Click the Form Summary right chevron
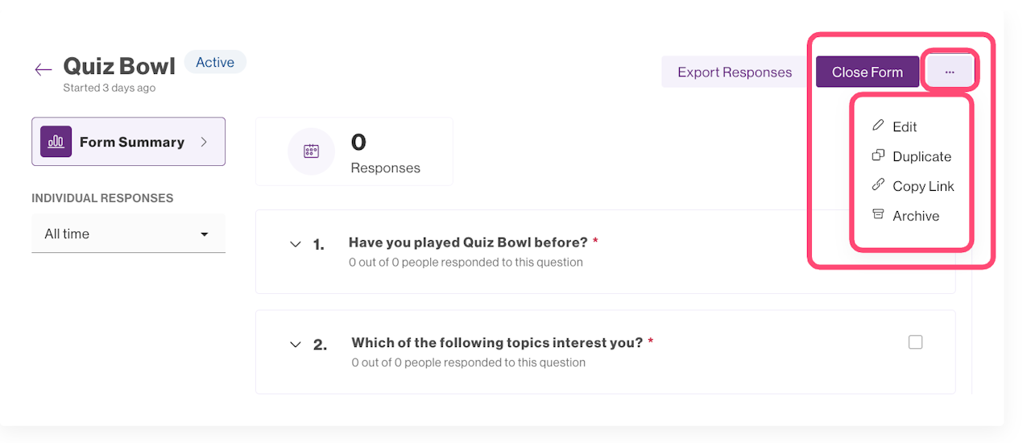 pos(204,142)
